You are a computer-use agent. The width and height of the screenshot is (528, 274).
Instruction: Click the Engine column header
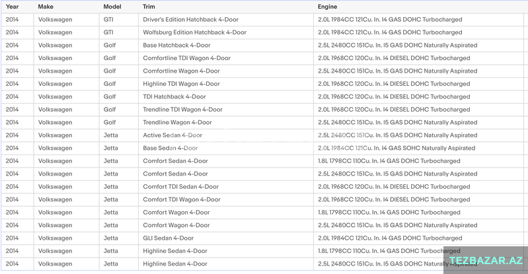[x=327, y=7]
